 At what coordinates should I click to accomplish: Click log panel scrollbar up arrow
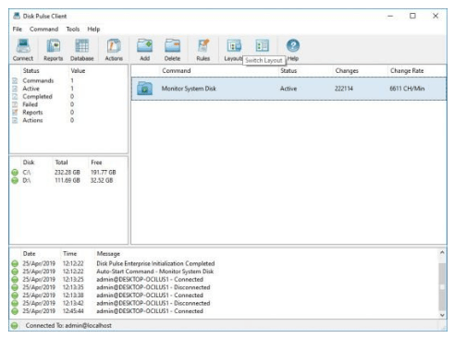click(x=442, y=252)
